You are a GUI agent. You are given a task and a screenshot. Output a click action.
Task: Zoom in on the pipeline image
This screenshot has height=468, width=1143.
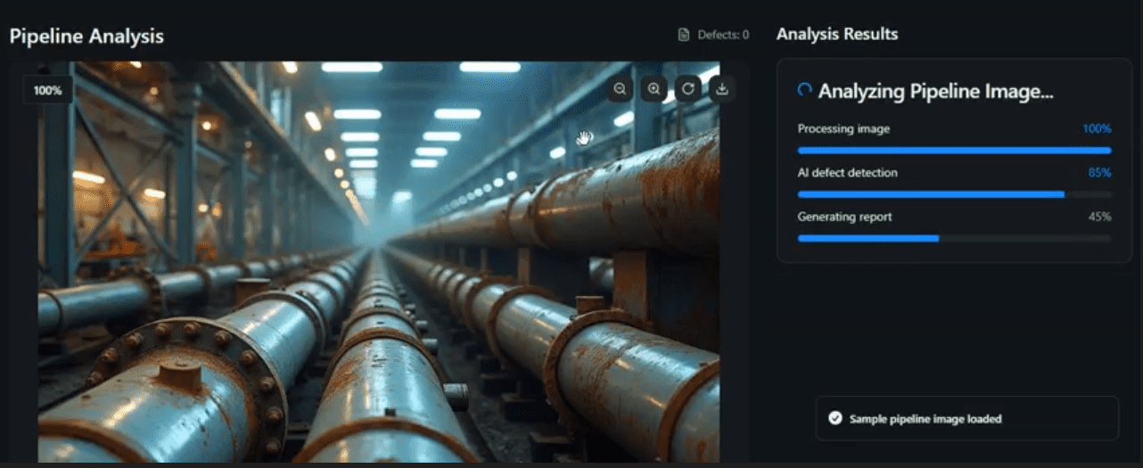(654, 88)
